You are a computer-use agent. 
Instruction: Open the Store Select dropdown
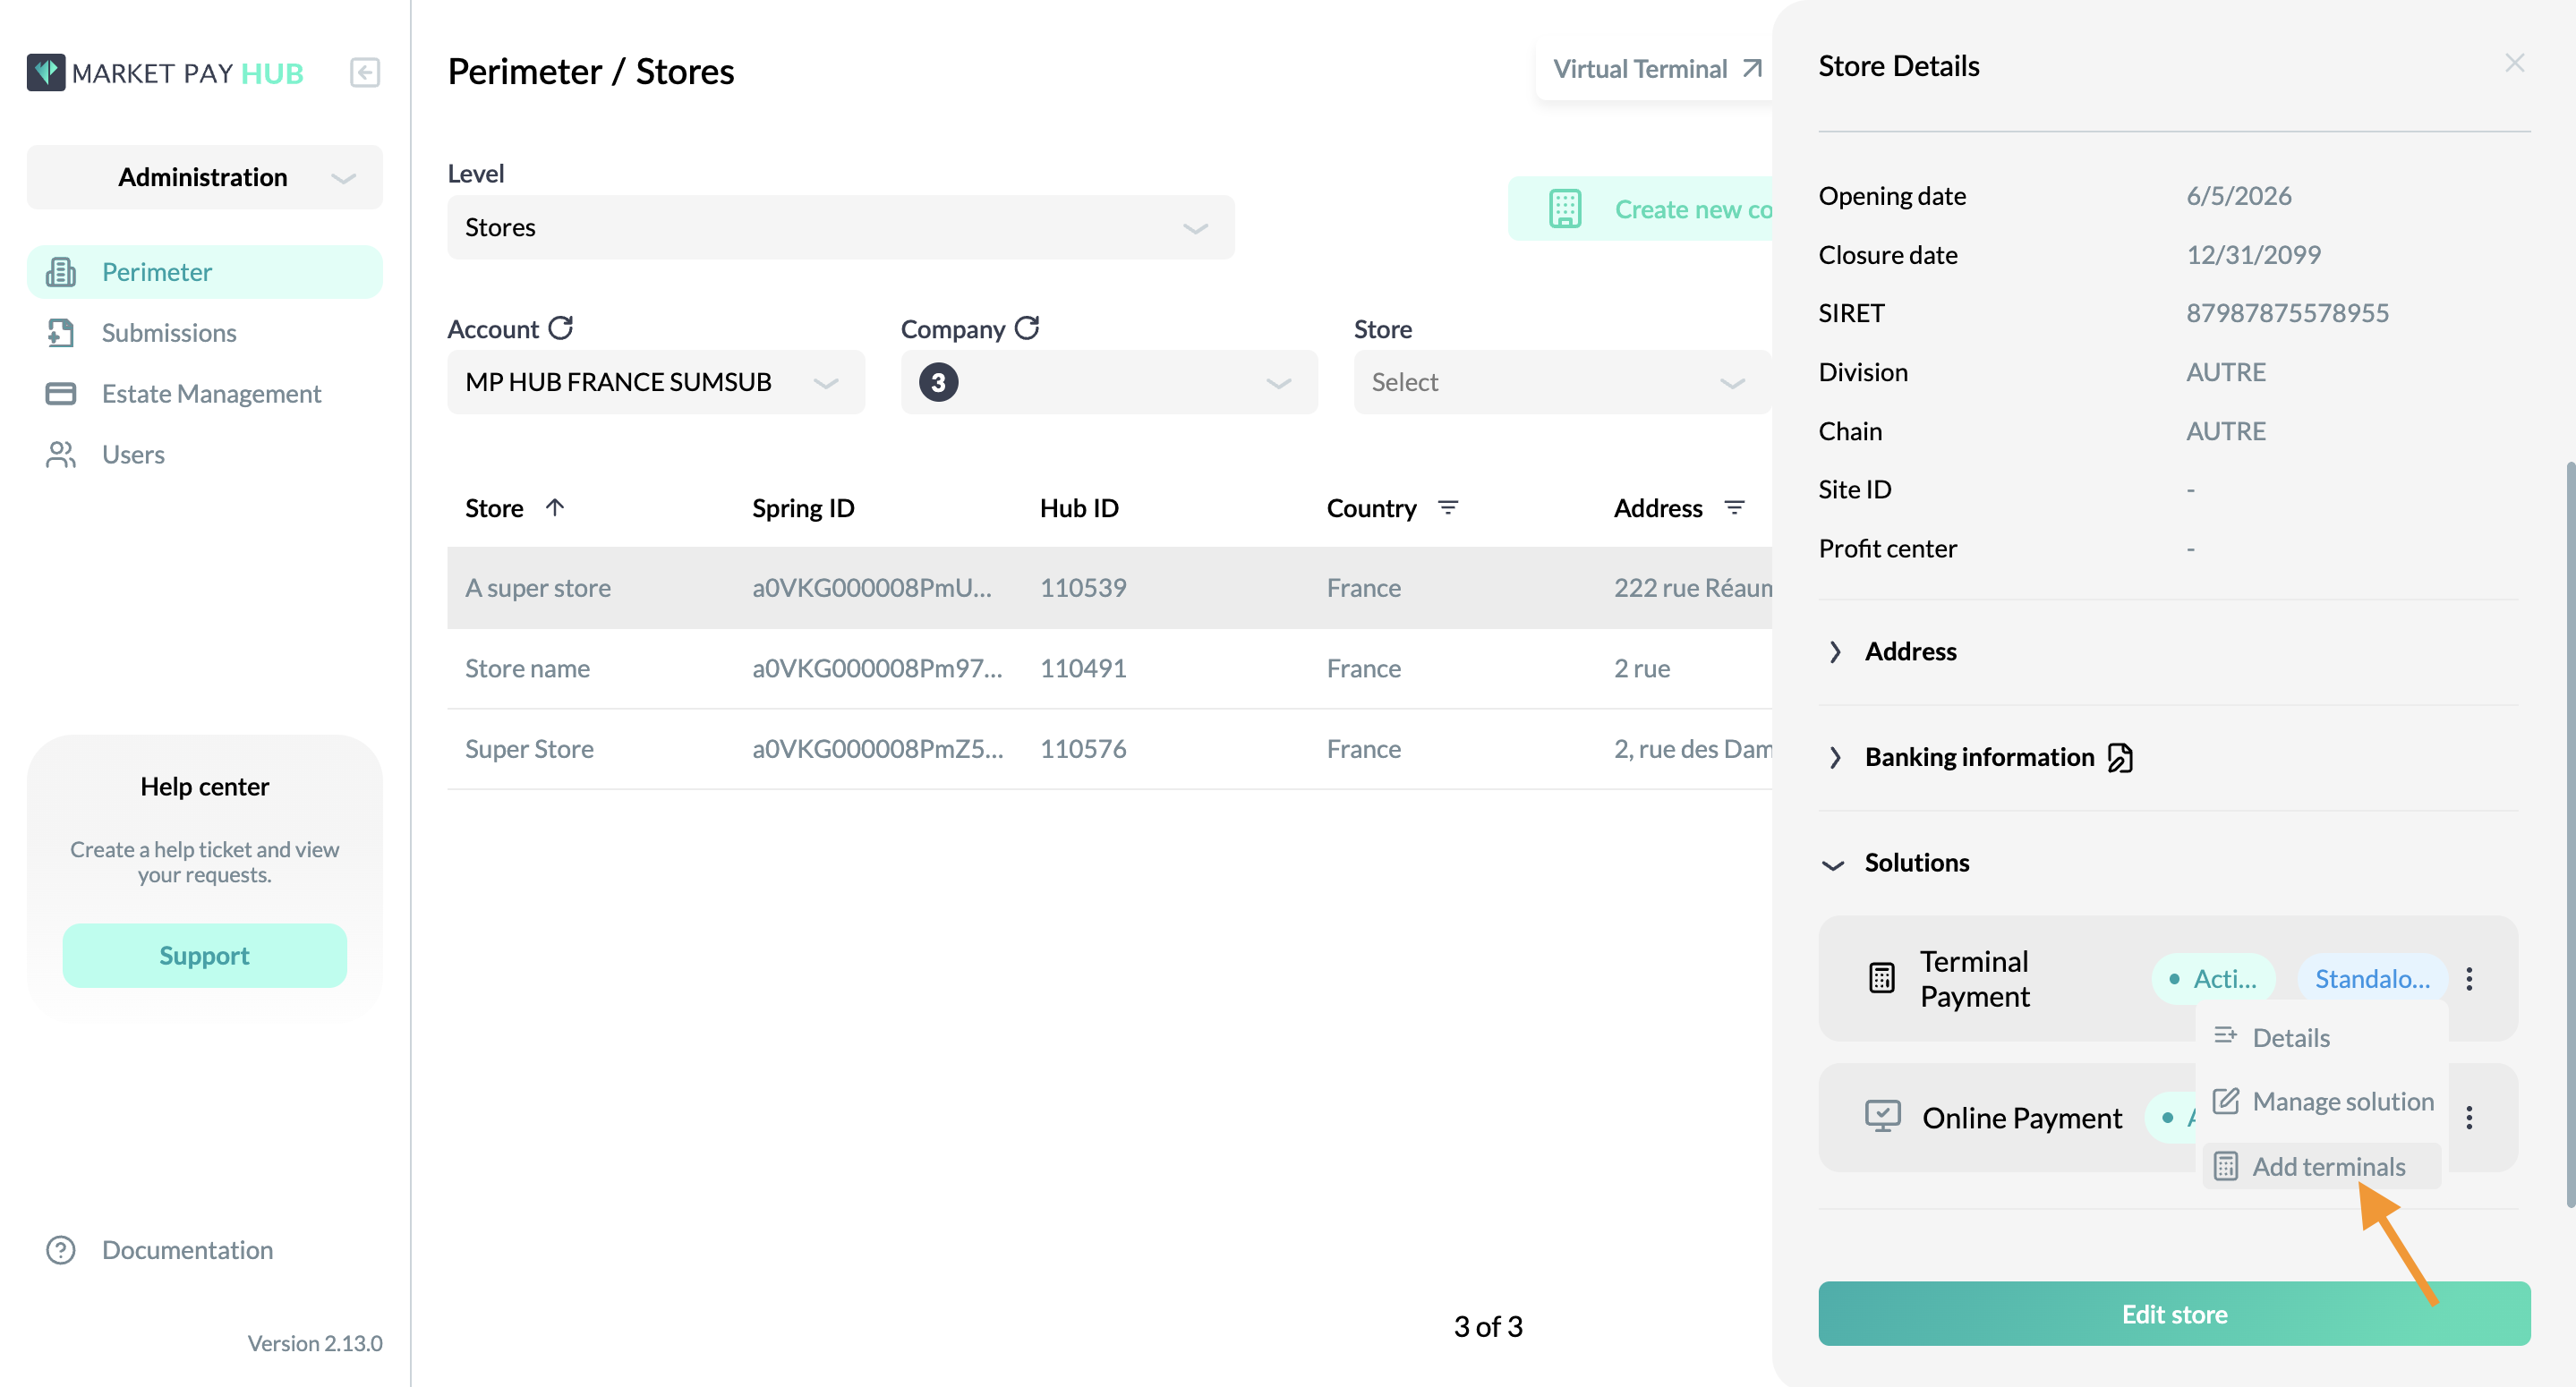[1562, 382]
